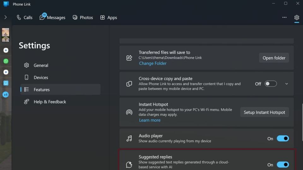Screen dimensions: 303x170
Task: Open the three-dot more options menu
Action: click(x=284, y=18)
